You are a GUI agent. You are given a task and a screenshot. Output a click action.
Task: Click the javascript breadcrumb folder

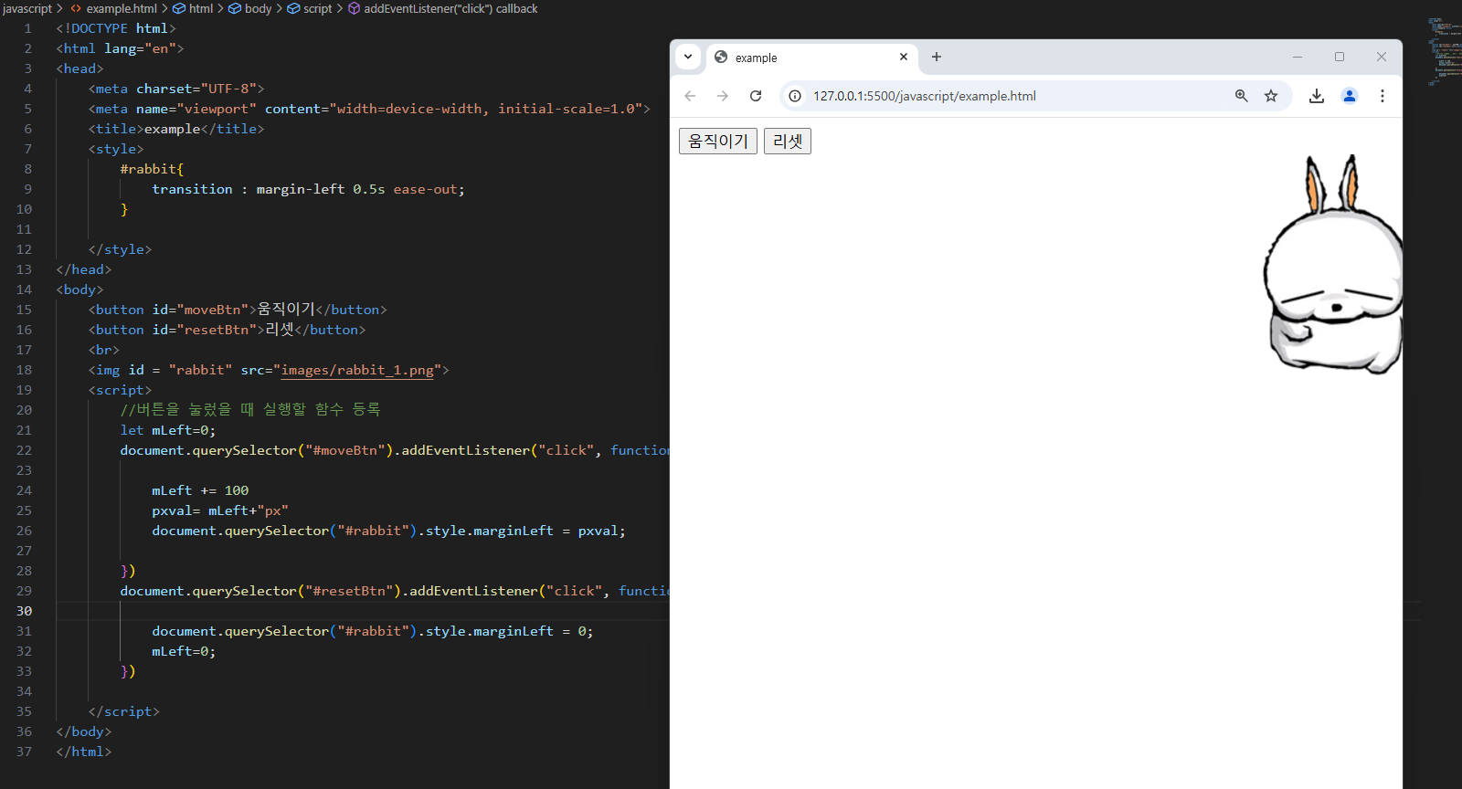coord(27,8)
